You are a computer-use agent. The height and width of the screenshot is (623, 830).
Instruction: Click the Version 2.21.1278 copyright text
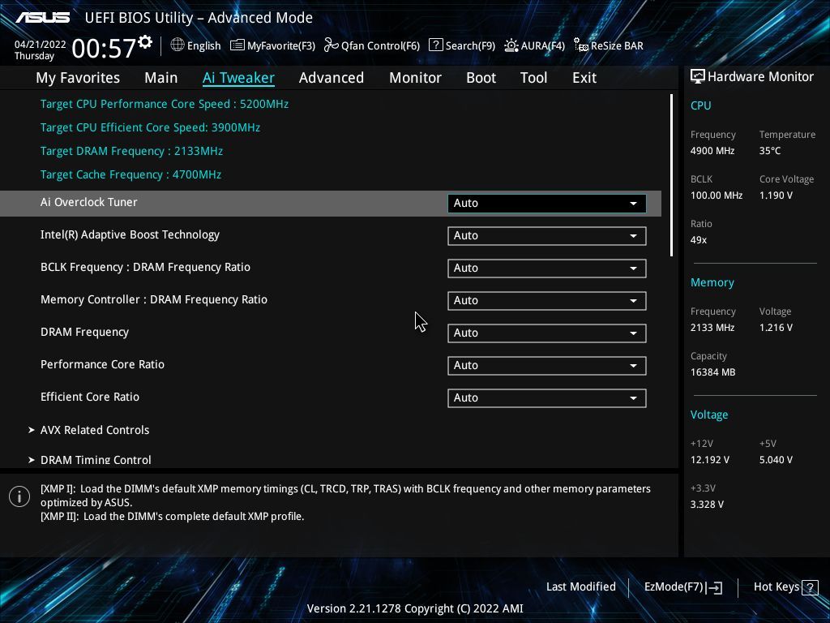(415, 608)
